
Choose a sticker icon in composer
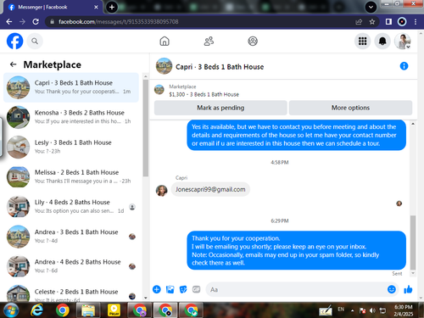tap(183, 289)
